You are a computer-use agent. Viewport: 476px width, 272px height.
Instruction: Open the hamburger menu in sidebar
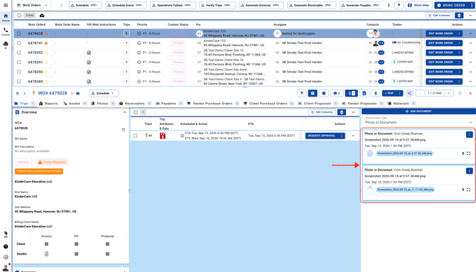[6, 5]
